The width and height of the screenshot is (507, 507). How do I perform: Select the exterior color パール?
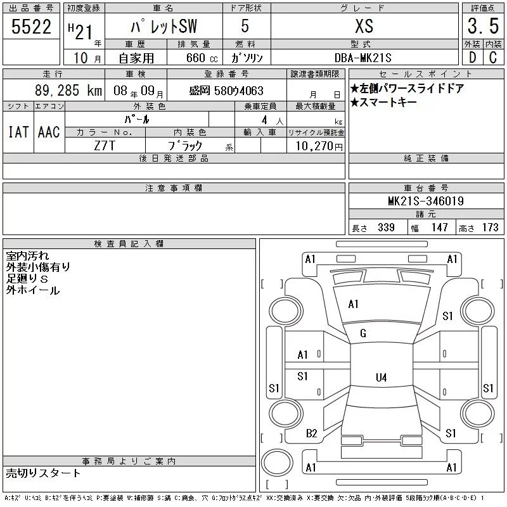pos(137,119)
